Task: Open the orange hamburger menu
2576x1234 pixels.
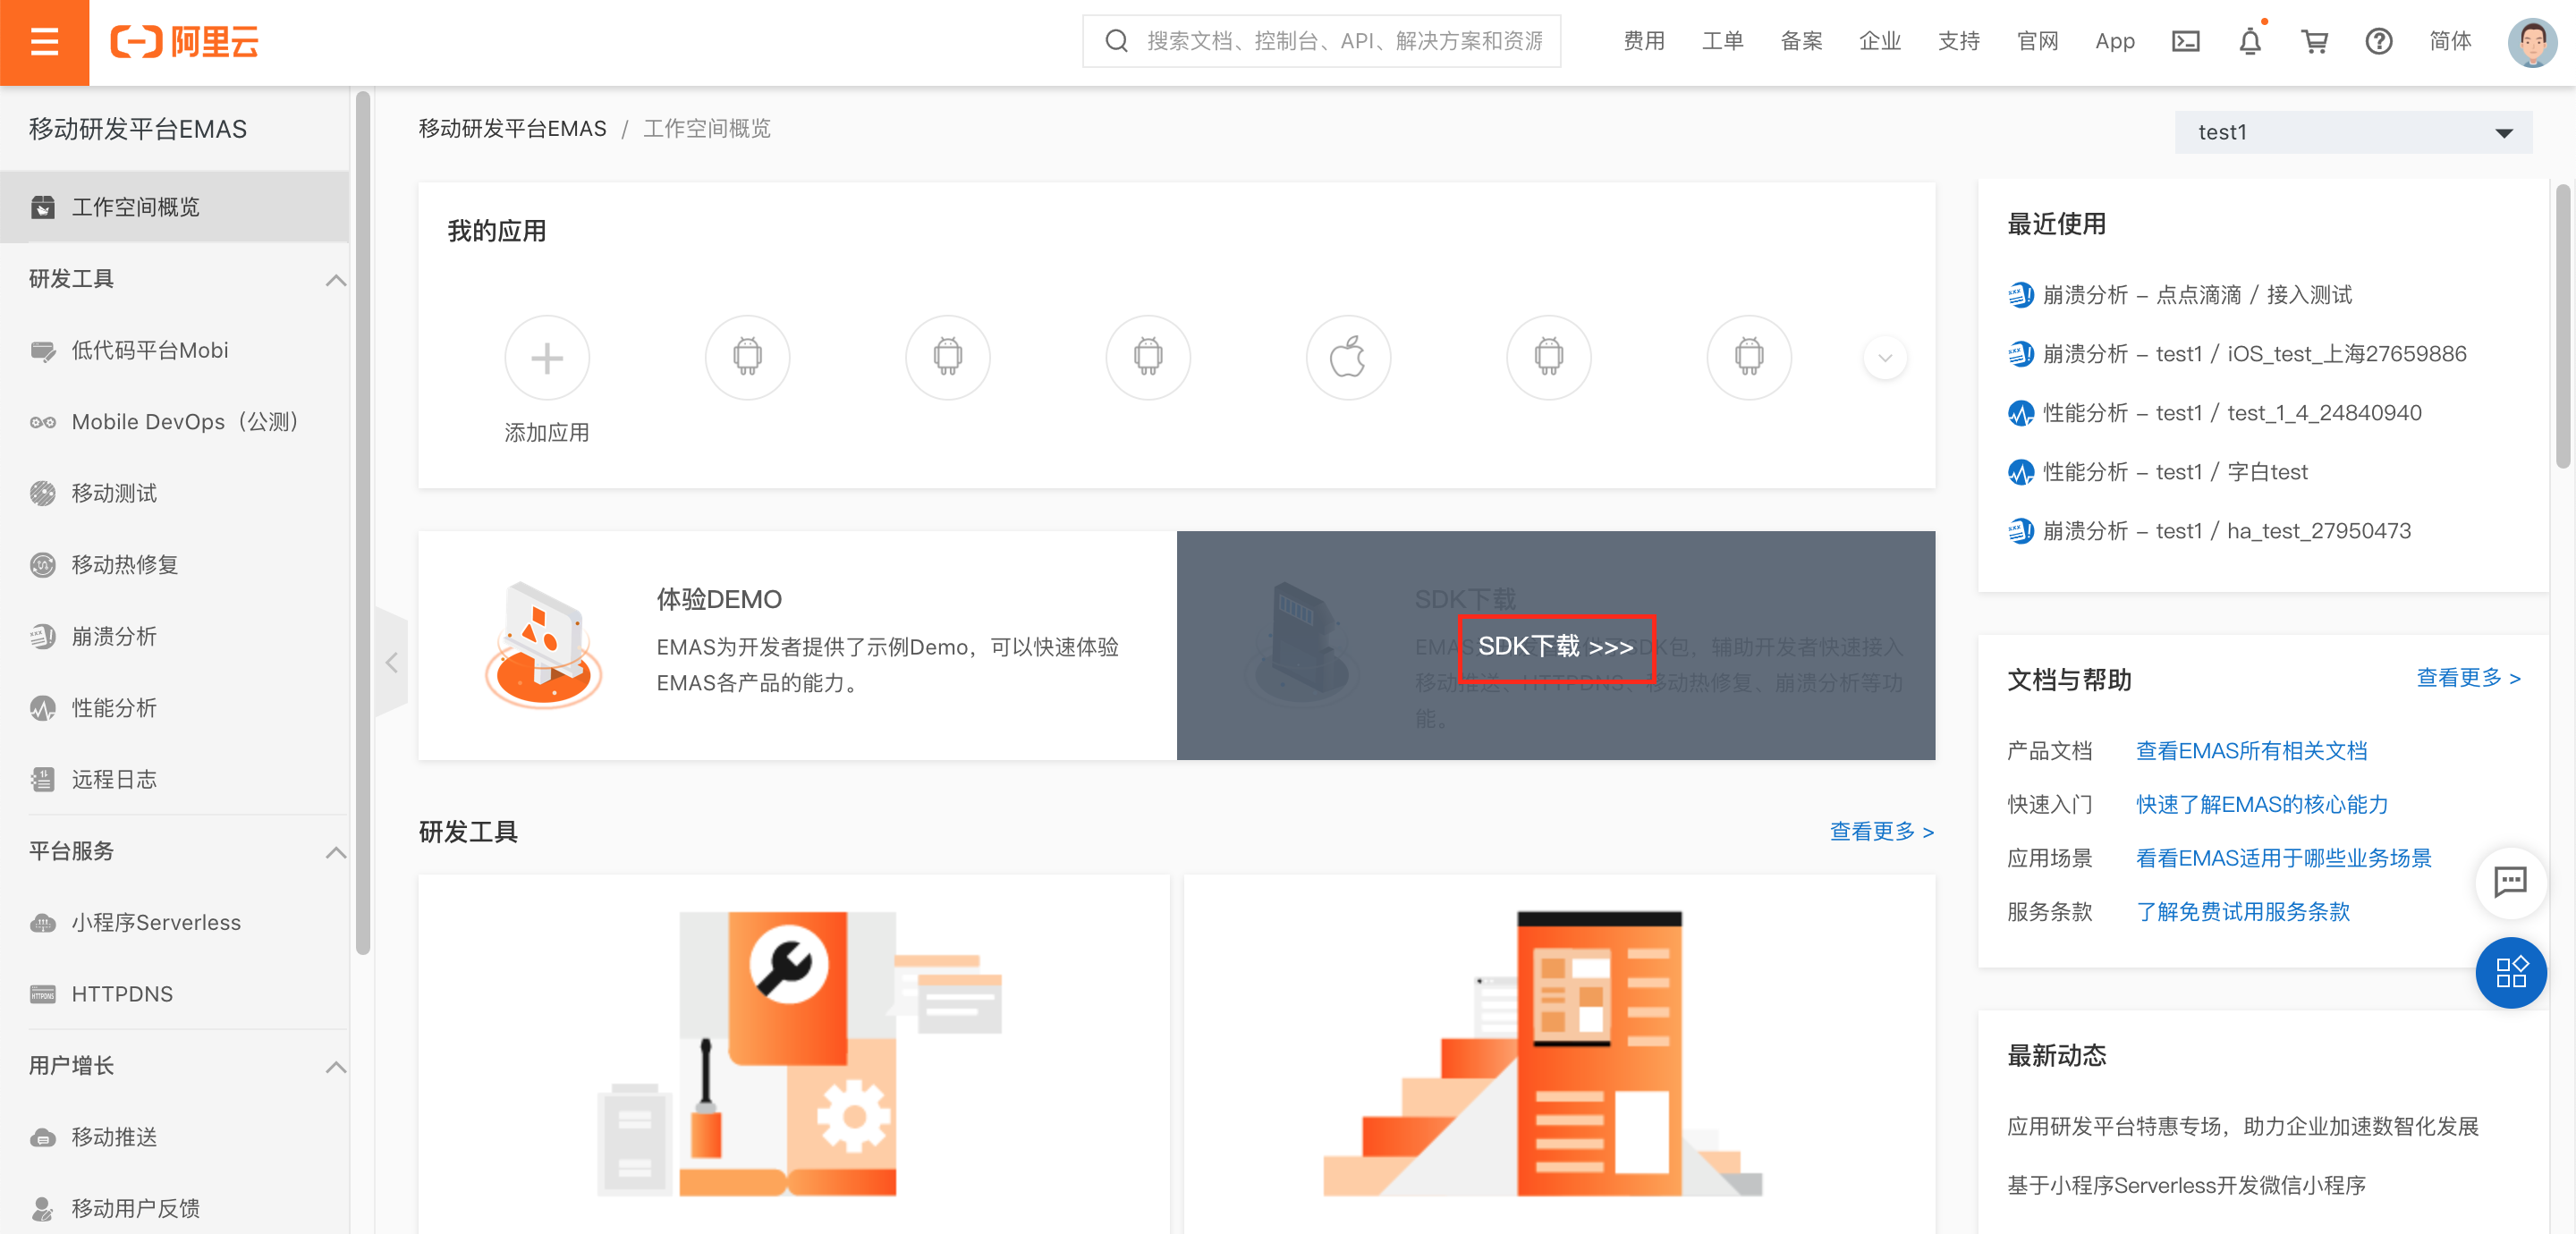Action: point(44,42)
